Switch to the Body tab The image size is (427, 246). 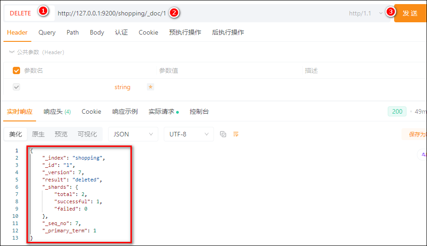pyautogui.click(x=97, y=33)
